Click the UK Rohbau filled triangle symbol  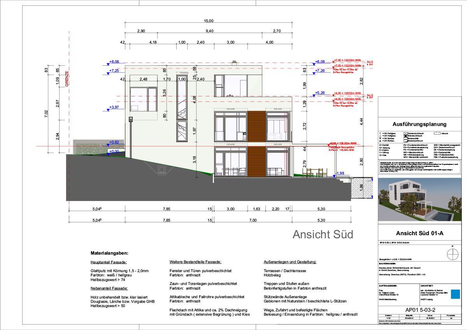(381, 140)
